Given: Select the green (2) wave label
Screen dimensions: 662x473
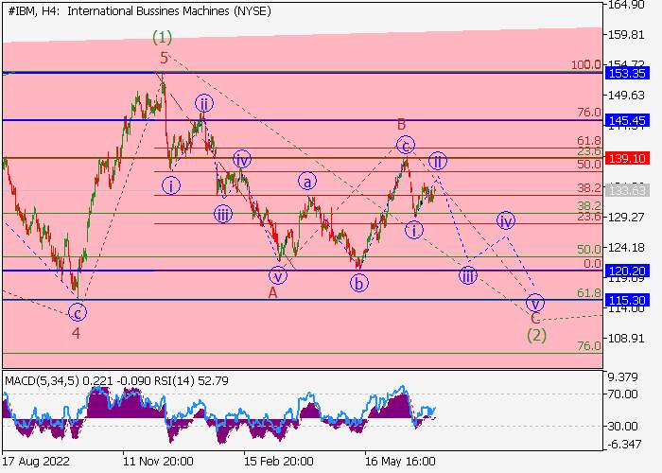Looking at the screenshot, I should (x=536, y=335).
